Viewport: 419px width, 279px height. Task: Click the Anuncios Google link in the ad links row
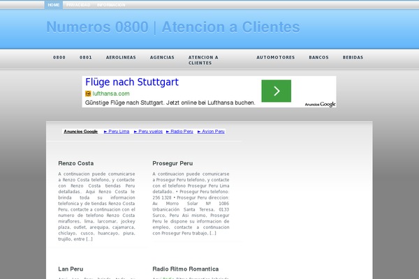[80, 131]
